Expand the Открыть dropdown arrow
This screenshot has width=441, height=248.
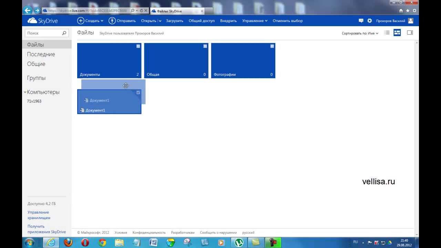pyautogui.click(x=160, y=21)
